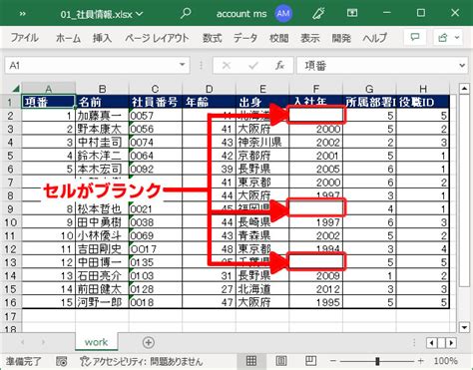
Task: Click the 100% zoom level
Action: pos(446,361)
